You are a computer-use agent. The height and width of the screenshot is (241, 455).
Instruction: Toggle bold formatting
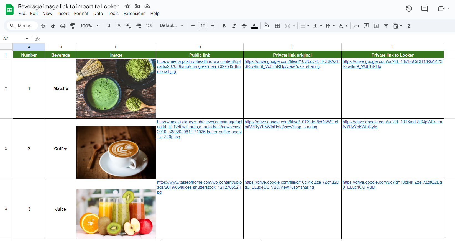point(224,26)
